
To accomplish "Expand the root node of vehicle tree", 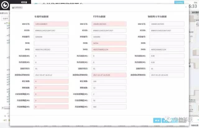I will click(x=5, y=23).
